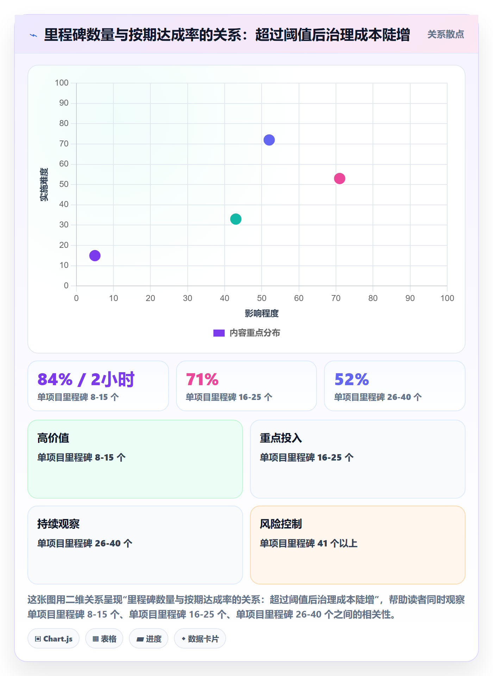This screenshot has height=676, width=493.
Task: Click the 71% stat value
Action: coord(202,380)
